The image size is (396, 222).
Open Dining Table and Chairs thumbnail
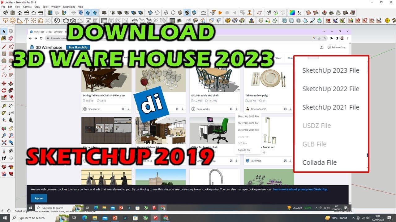pyautogui.click(x=106, y=79)
